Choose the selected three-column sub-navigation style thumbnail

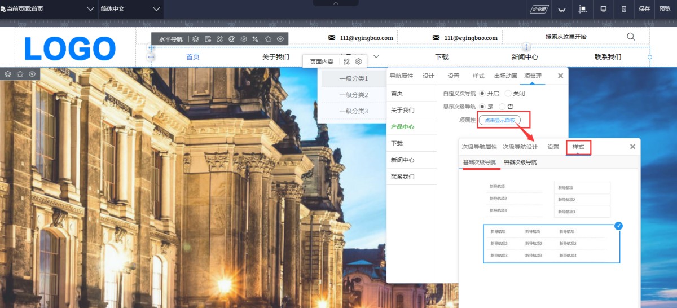(x=551, y=244)
